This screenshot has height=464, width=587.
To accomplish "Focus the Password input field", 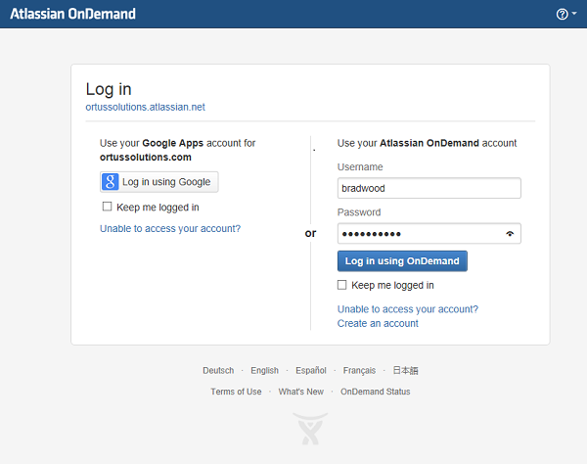I will pyautogui.click(x=419, y=234).
